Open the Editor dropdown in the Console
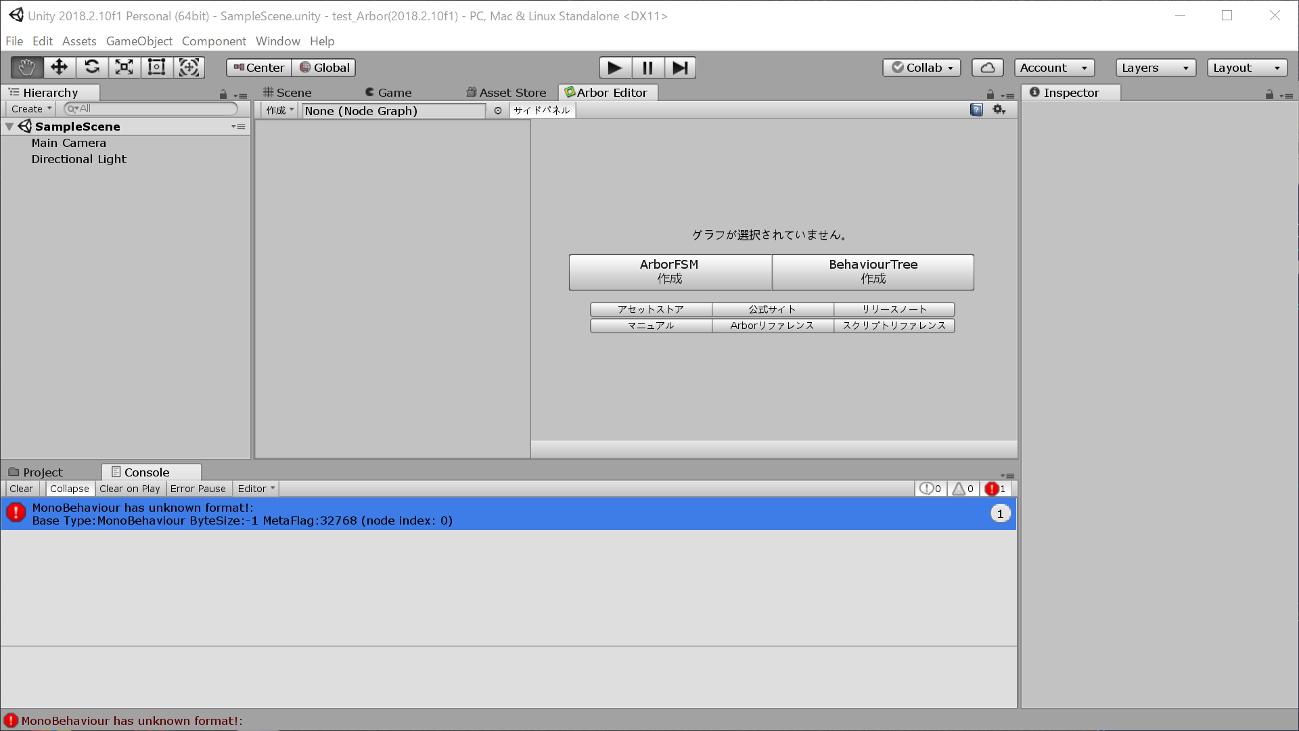 coord(255,488)
